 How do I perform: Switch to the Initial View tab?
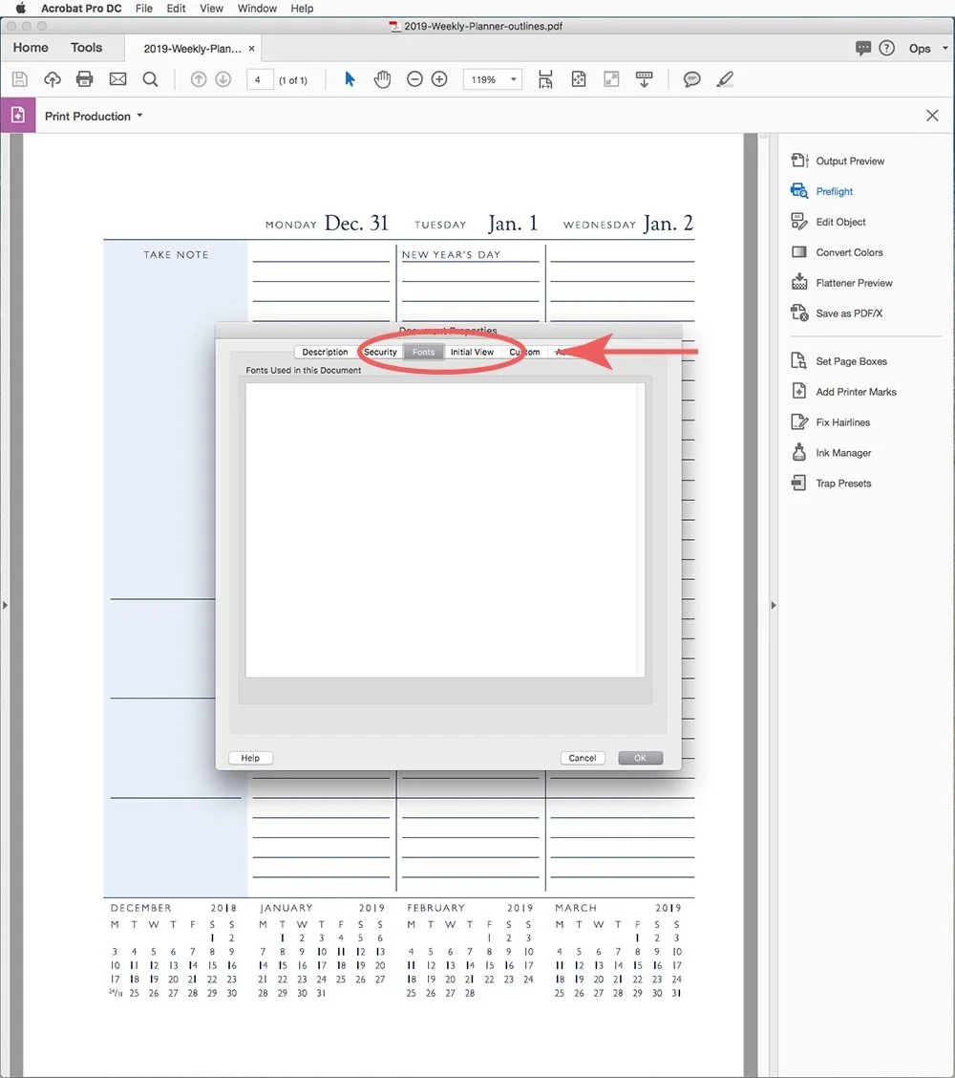472,352
